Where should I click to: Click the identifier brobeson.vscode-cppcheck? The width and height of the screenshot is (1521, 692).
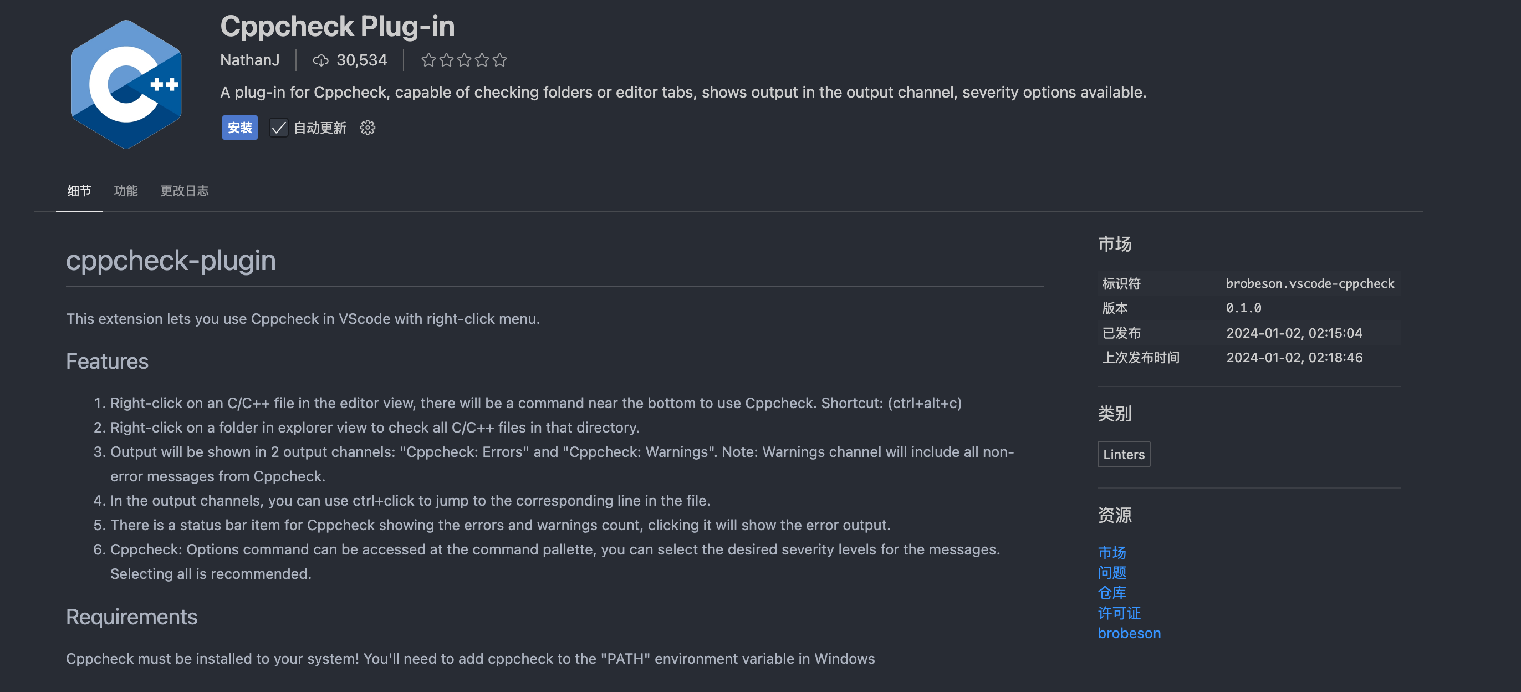coord(1310,283)
